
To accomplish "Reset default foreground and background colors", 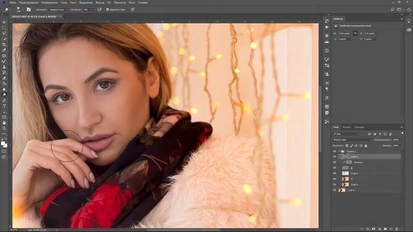I will coord(2,139).
